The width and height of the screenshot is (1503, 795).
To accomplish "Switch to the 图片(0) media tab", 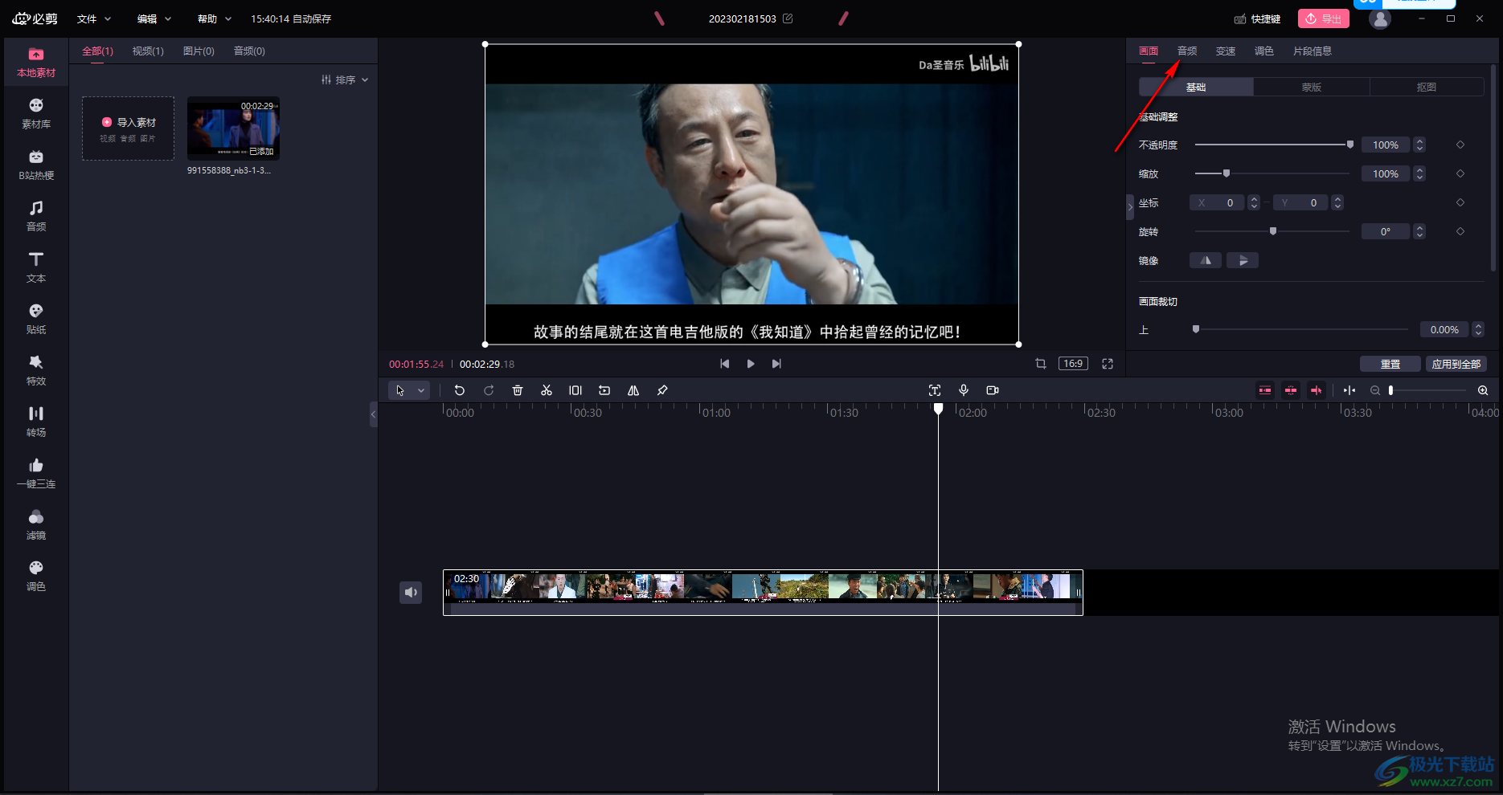I will (x=199, y=51).
